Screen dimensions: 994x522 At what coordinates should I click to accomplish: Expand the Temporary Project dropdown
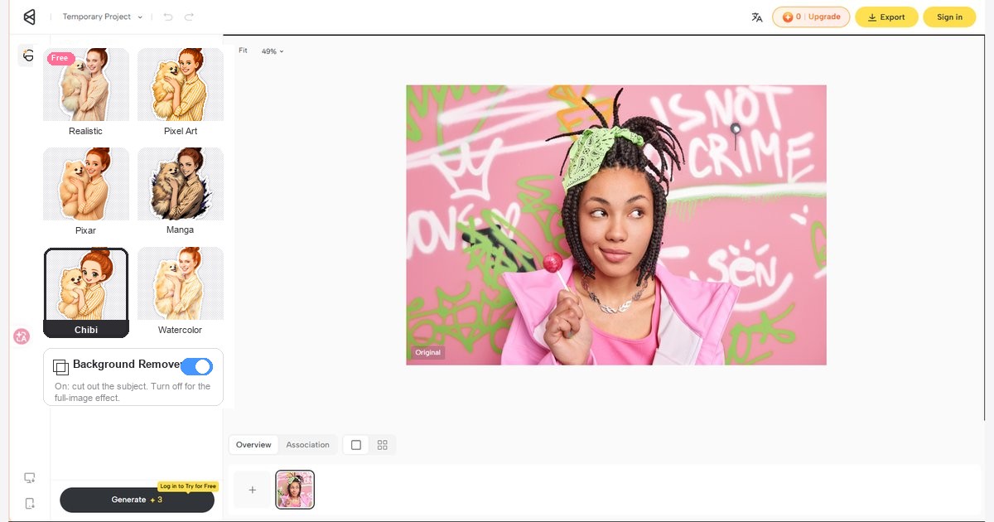[103, 17]
